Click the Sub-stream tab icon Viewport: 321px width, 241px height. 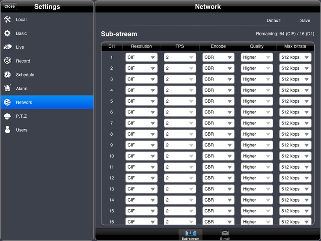tap(190, 233)
